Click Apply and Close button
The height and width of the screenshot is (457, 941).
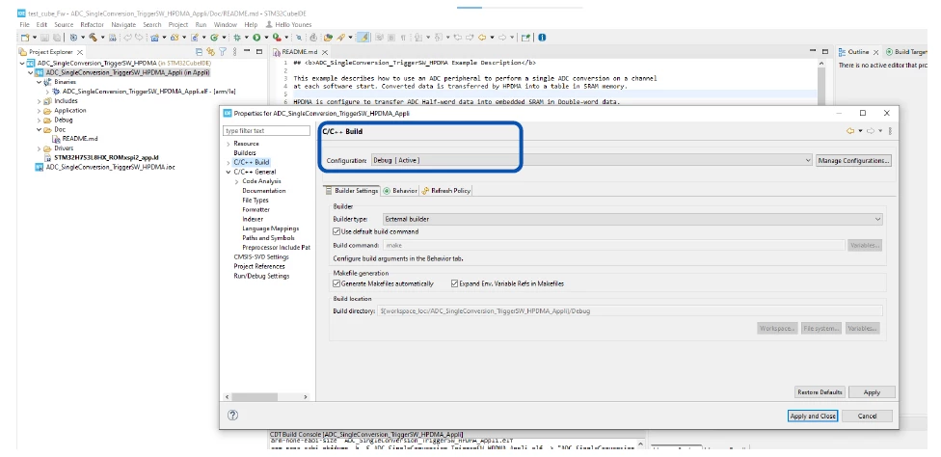click(813, 416)
